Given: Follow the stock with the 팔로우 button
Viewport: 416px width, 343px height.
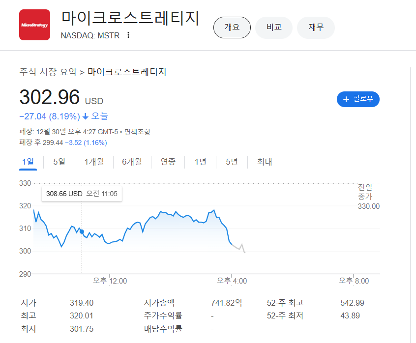Looking at the screenshot, I should pos(358,99).
